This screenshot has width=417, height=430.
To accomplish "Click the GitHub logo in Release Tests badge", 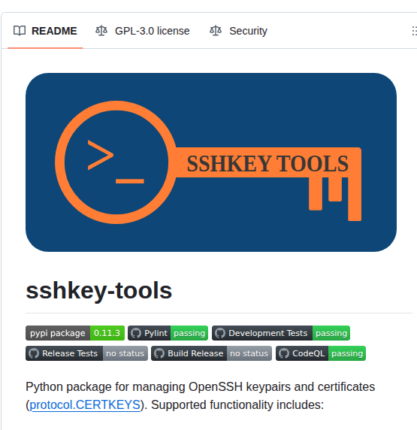I will (x=34, y=353).
